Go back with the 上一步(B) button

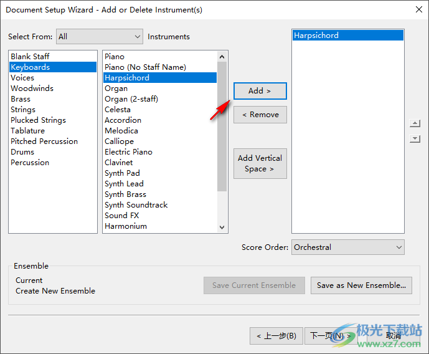click(x=276, y=336)
